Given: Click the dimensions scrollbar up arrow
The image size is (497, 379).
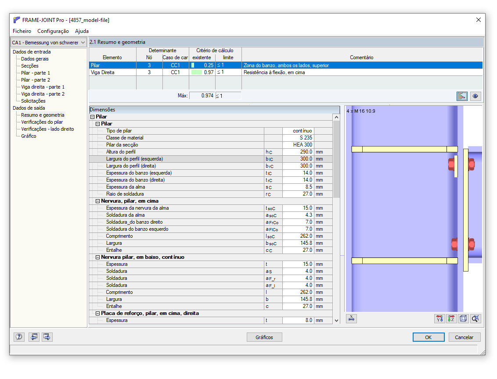Looking at the screenshot, I should [x=336, y=117].
